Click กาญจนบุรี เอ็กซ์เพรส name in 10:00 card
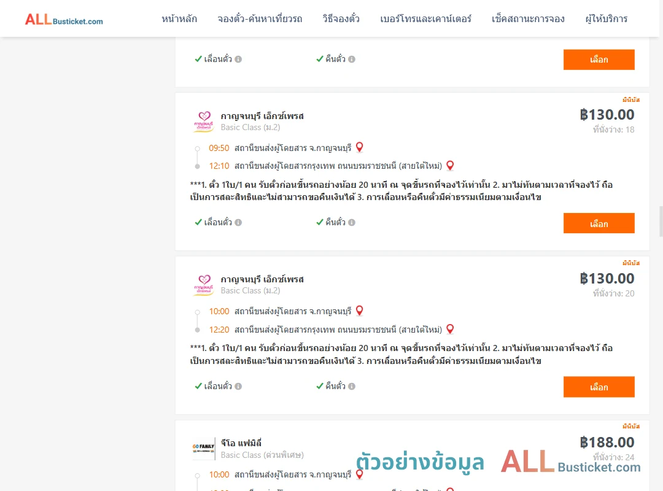 (x=262, y=279)
